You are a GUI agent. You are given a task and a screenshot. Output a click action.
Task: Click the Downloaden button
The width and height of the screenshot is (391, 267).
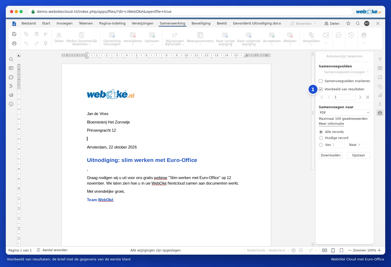click(x=331, y=155)
